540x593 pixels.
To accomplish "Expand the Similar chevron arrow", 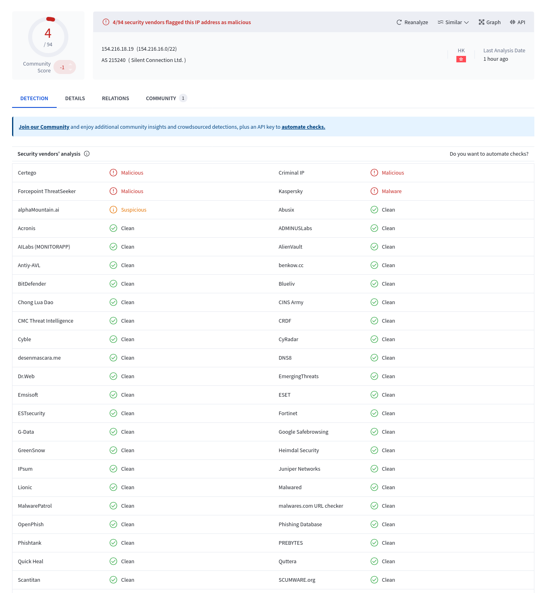I will click(x=466, y=23).
